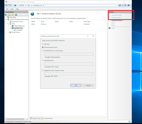Click the Home toolbar icon
The width and height of the screenshot is (142, 124).
[x=125, y=5]
